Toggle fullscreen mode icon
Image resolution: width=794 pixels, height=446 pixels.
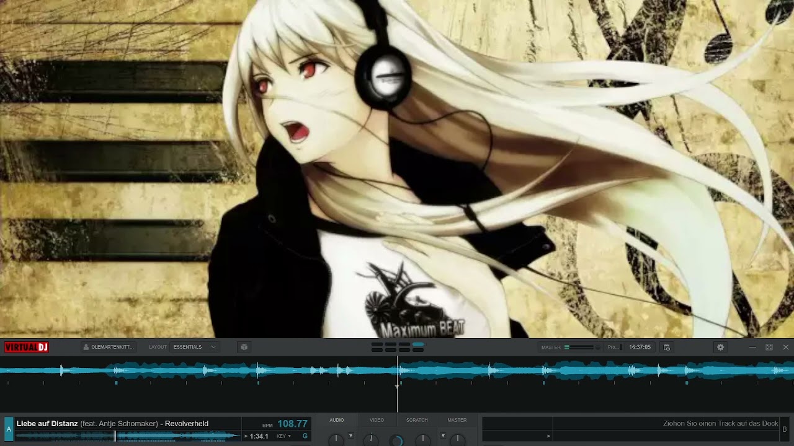[769, 348]
